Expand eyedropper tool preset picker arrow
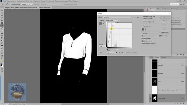This screenshot has height=105, width=187. coord(9,4)
